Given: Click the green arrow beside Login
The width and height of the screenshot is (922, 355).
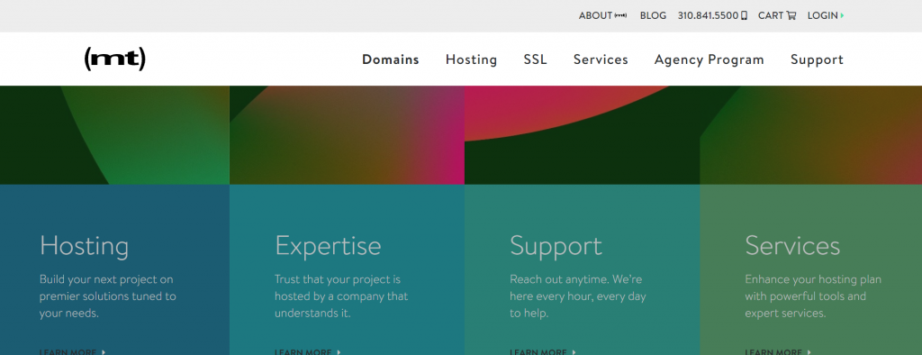Looking at the screenshot, I should 842,16.
